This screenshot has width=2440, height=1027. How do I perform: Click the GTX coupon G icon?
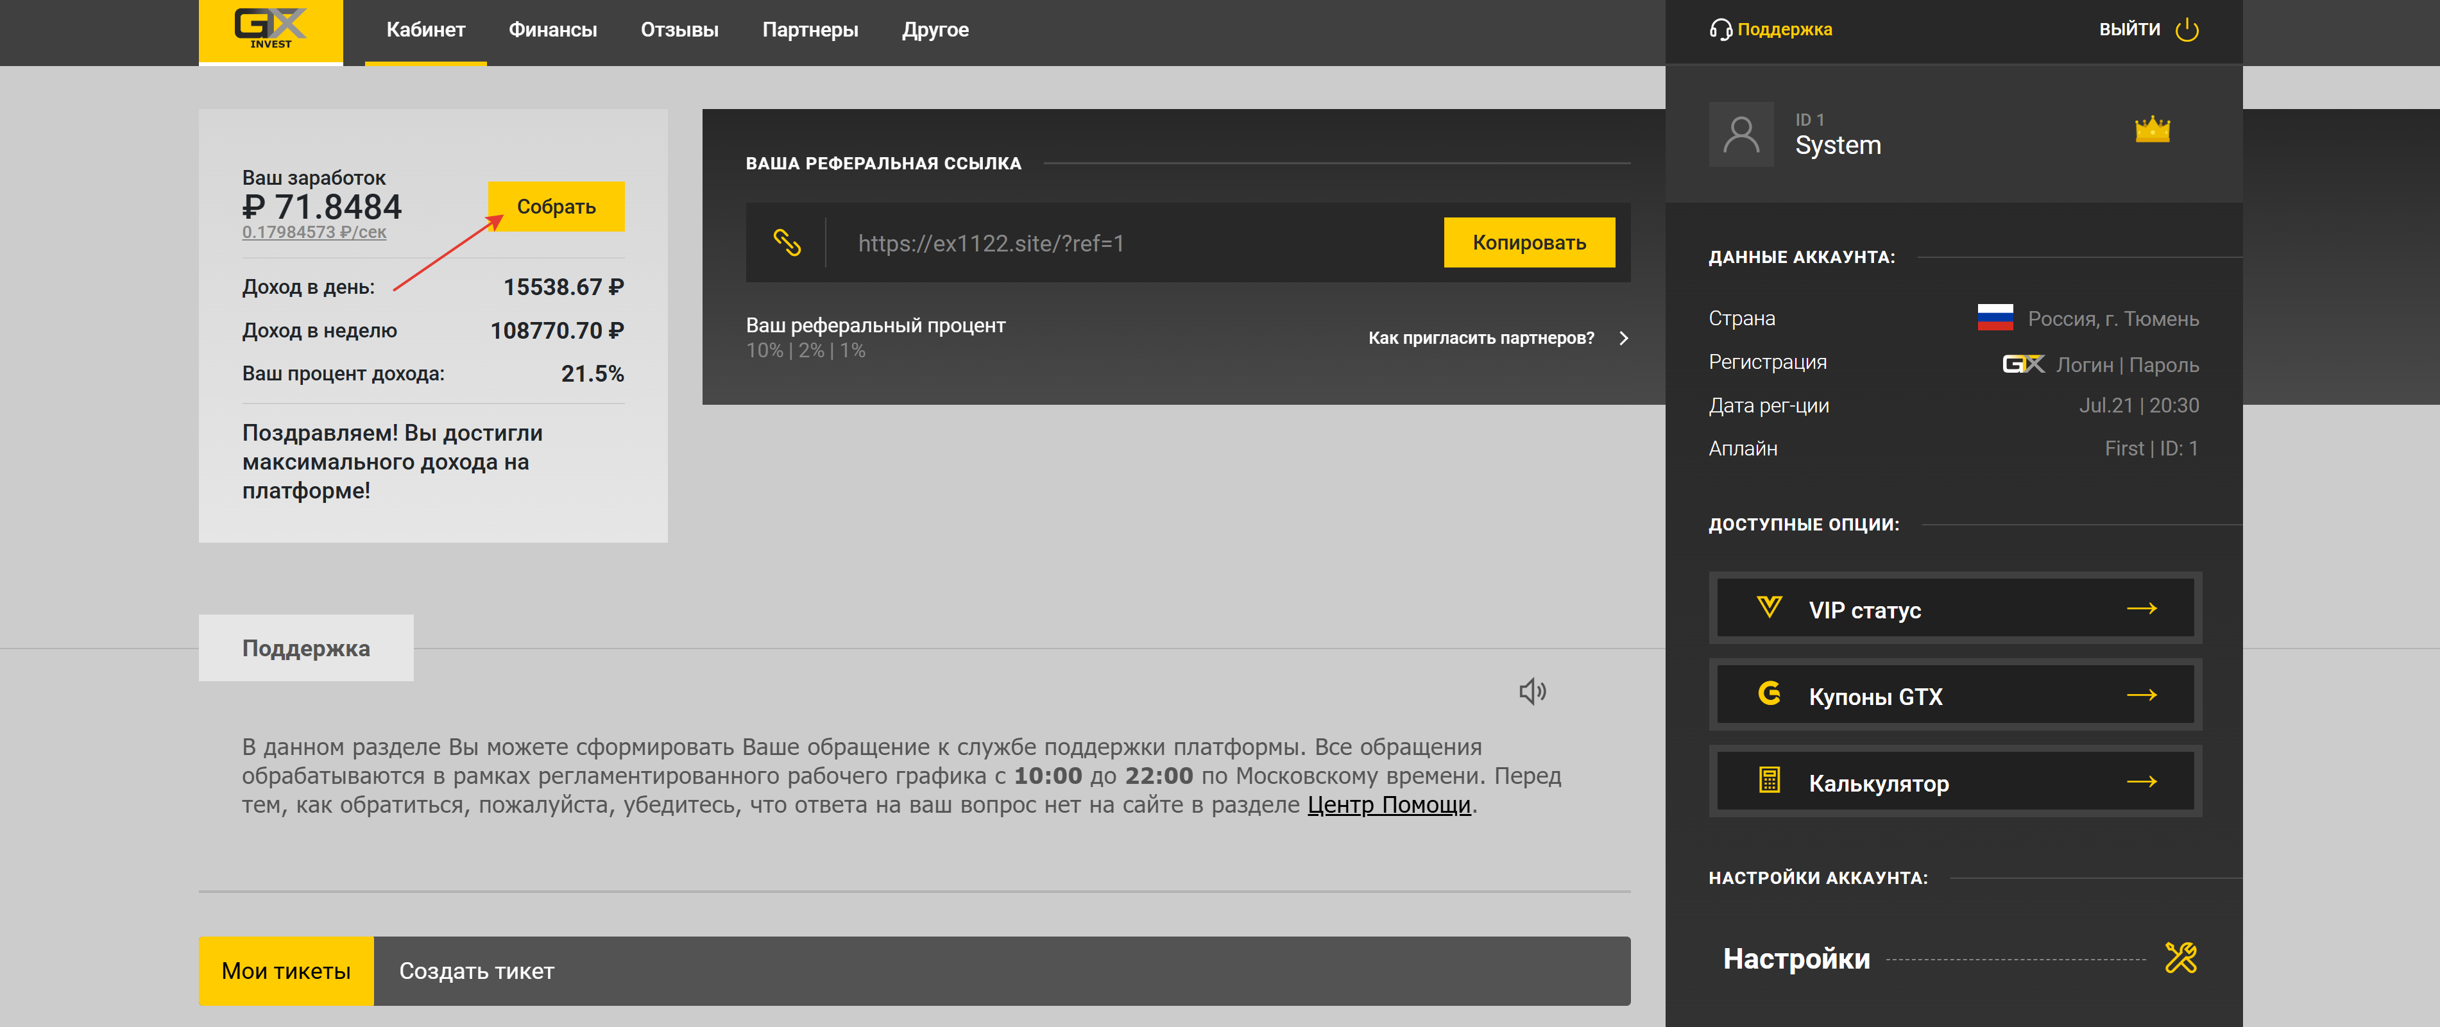point(1768,695)
